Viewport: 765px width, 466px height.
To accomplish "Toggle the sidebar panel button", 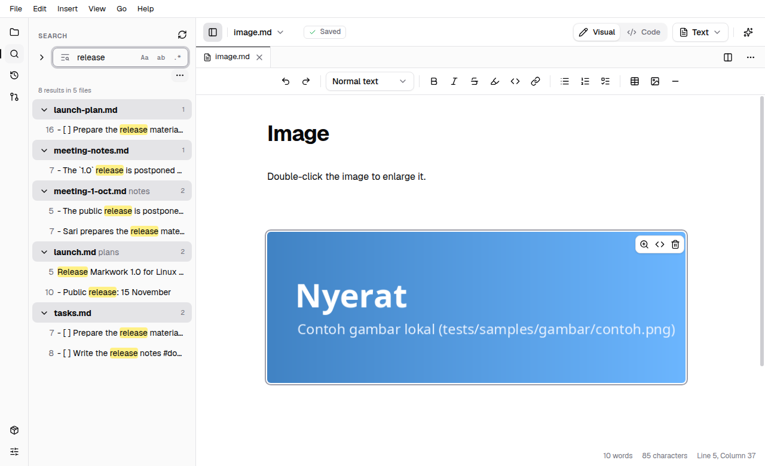I will [213, 32].
